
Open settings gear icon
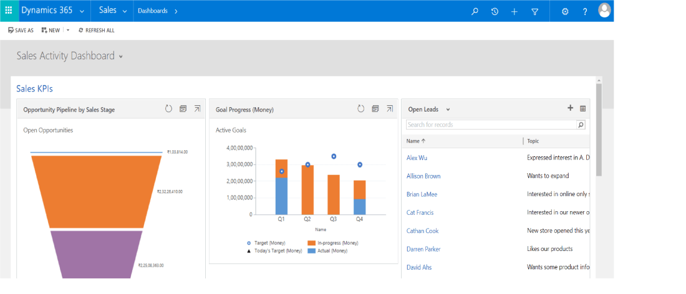(565, 11)
